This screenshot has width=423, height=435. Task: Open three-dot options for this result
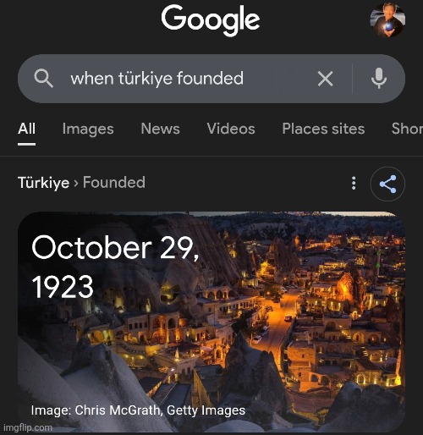[354, 183]
